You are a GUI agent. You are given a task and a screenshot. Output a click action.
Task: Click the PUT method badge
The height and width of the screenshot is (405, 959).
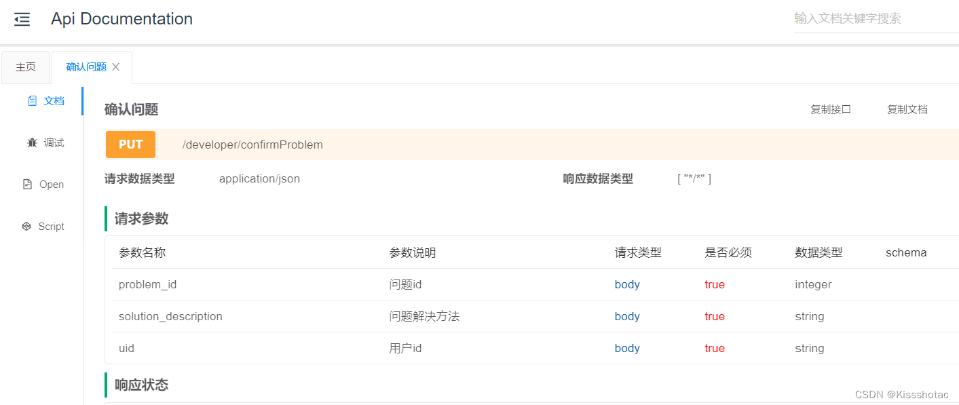click(x=130, y=144)
